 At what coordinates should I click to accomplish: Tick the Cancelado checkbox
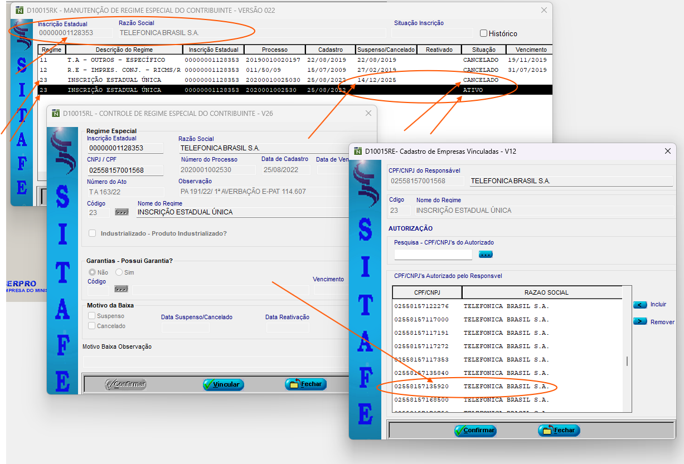pyautogui.click(x=92, y=326)
